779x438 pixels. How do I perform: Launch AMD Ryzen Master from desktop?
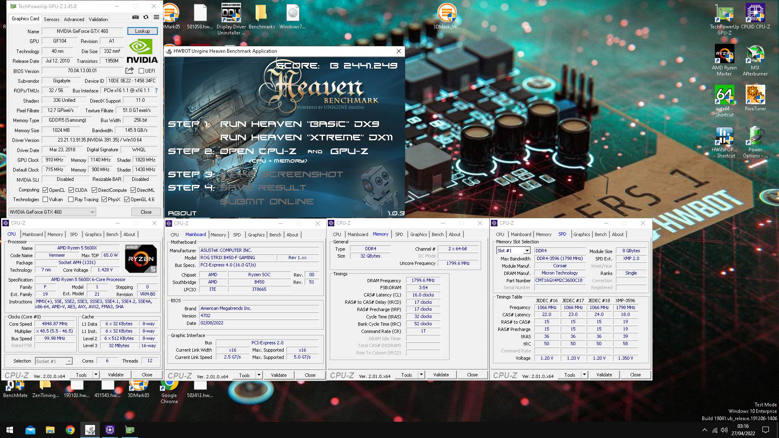[x=724, y=60]
